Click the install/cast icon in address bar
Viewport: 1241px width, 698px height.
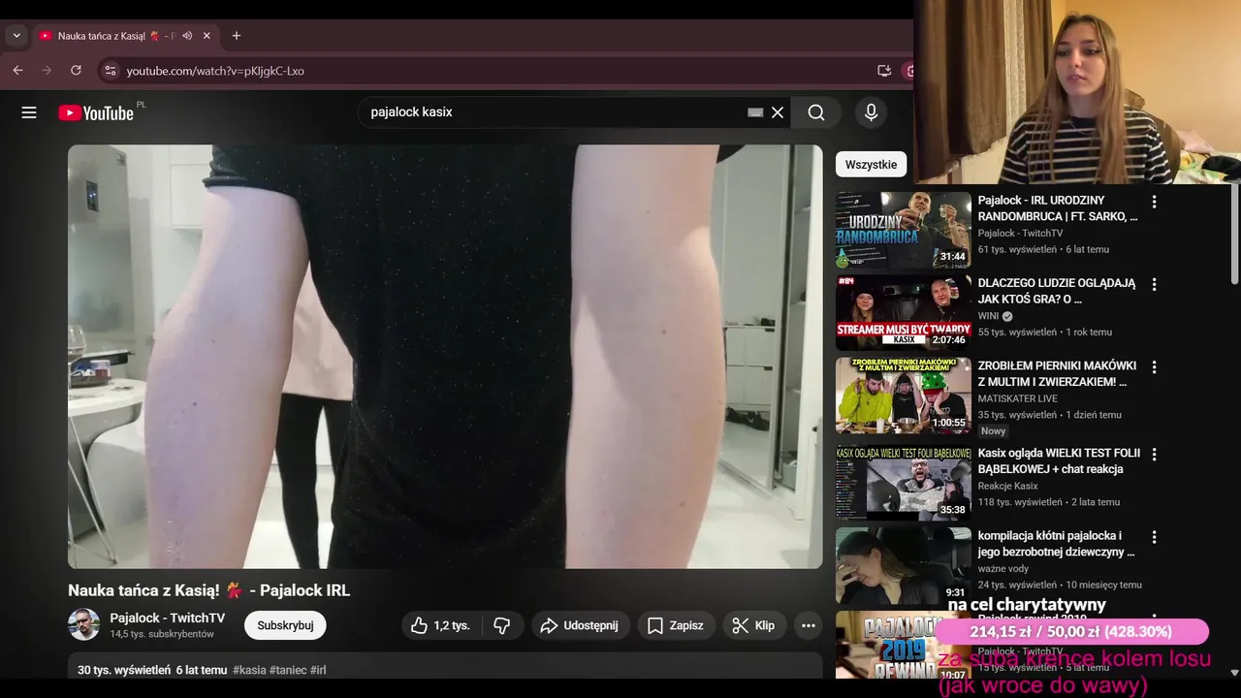[884, 71]
